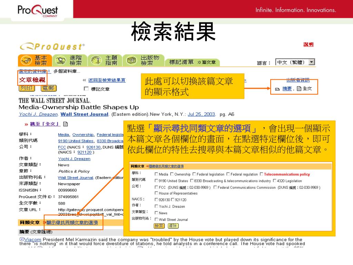353x265 pixels.
Task: Expand 顯示尋找同類文章的選項 options
Action: click(x=72, y=223)
